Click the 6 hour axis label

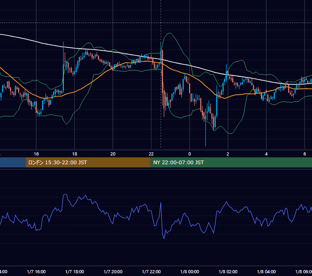coord(305,154)
